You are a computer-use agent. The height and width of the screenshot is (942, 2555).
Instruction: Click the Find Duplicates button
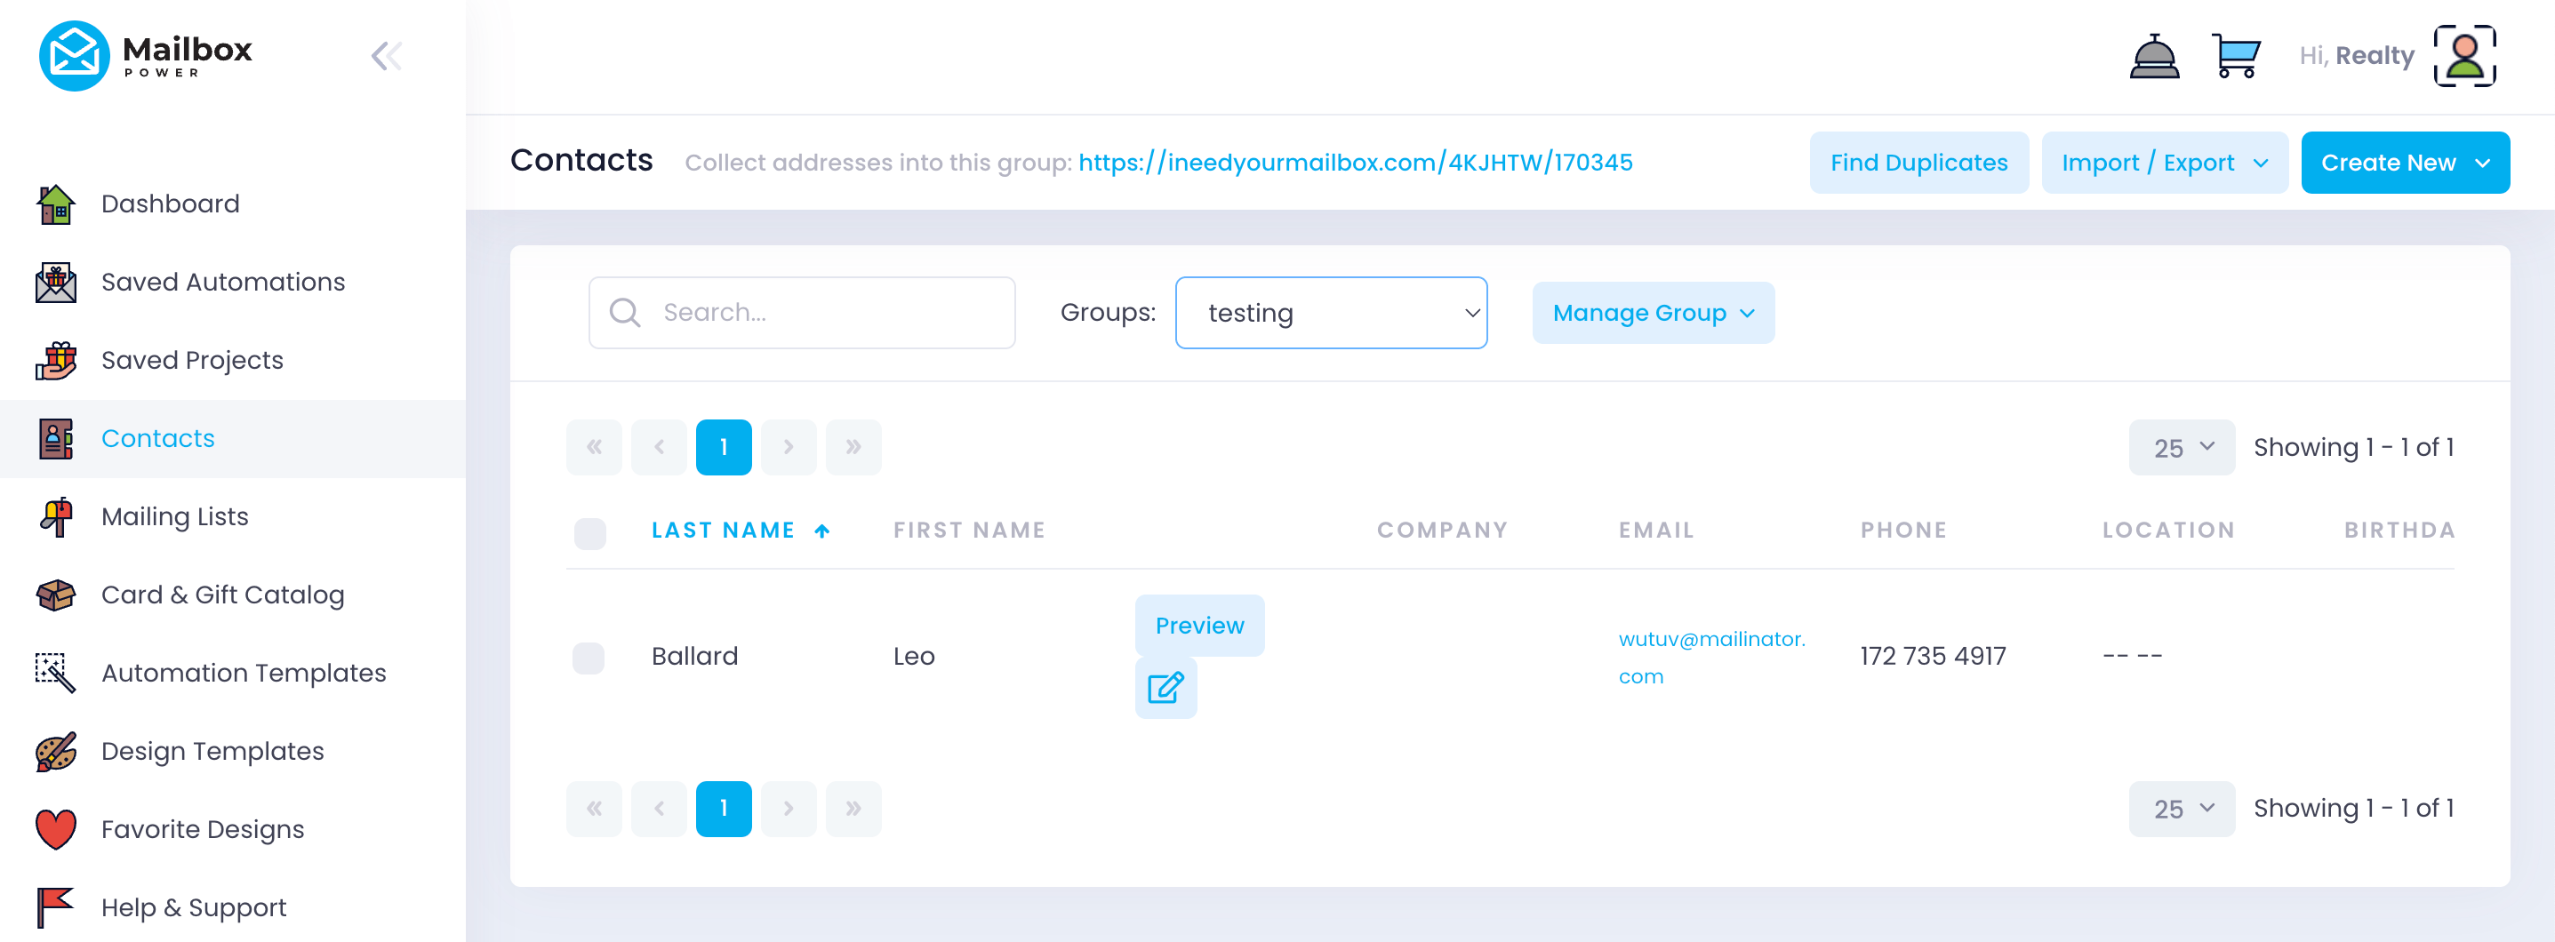(1918, 163)
